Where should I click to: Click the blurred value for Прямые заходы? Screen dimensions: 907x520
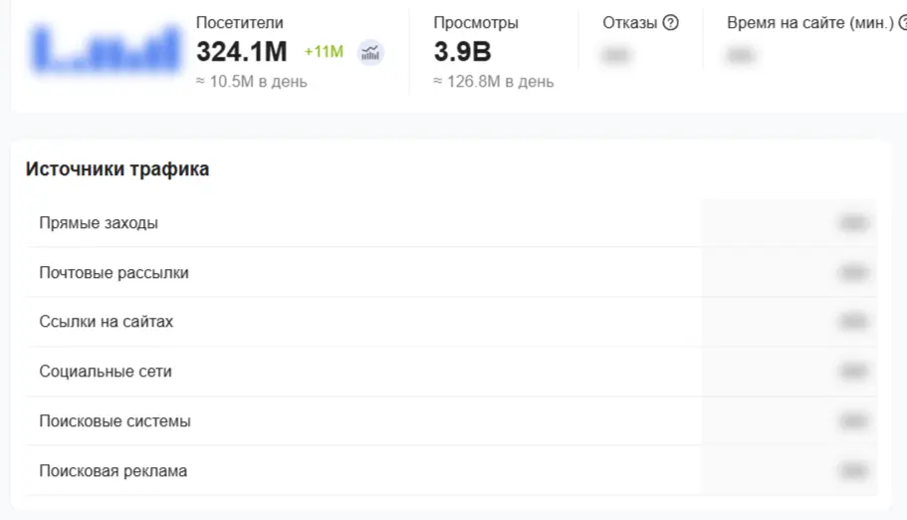(852, 224)
